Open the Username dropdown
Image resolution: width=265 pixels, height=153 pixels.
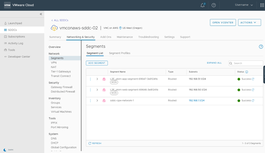click(x=244, y=5)
